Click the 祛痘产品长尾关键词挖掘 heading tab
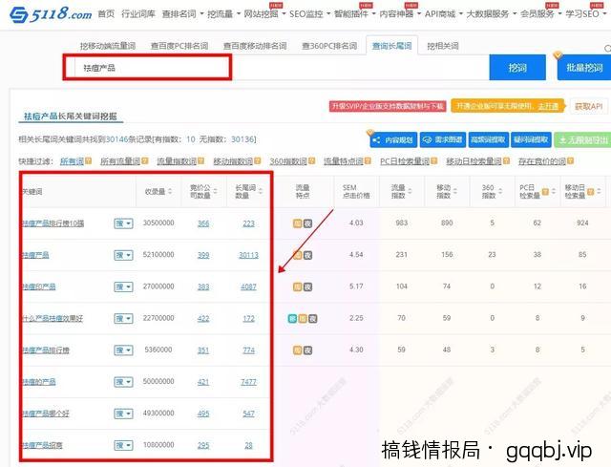 click(x=71, y=116)
